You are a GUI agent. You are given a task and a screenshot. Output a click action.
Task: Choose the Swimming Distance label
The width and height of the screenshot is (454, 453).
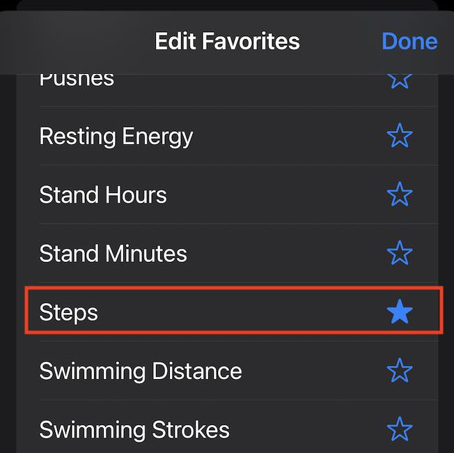click(141, 371)
